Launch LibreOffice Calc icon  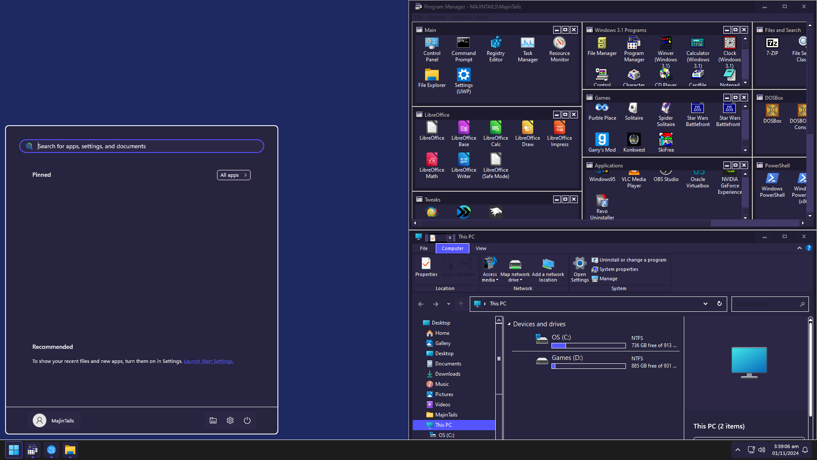click(496, 134)
